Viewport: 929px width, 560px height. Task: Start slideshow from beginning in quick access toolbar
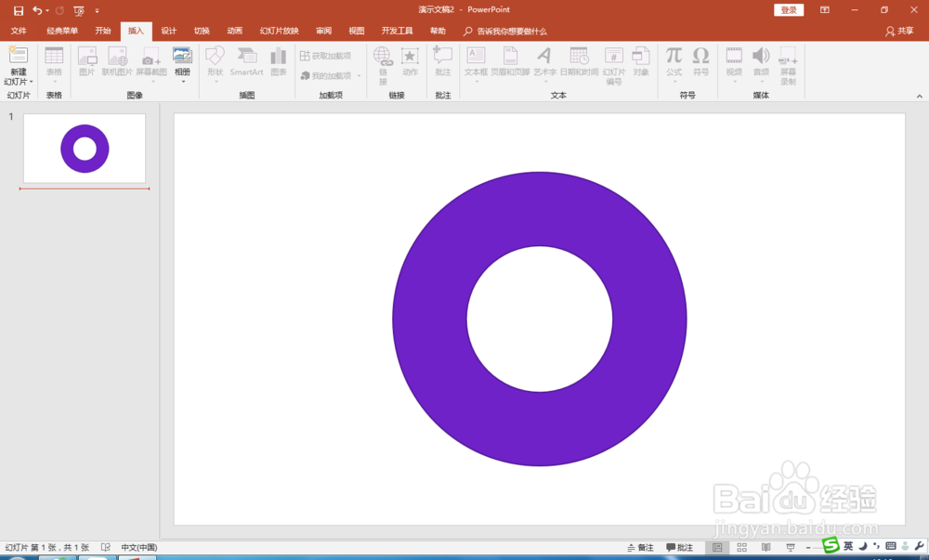[x=79, y=10]
